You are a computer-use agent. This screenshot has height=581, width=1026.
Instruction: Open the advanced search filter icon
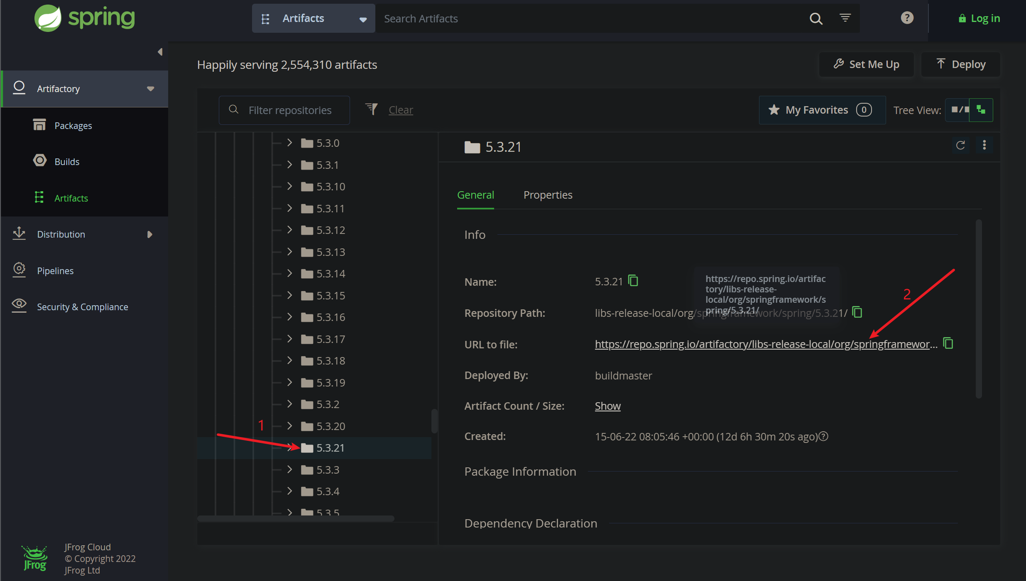[x=845, y=18]
